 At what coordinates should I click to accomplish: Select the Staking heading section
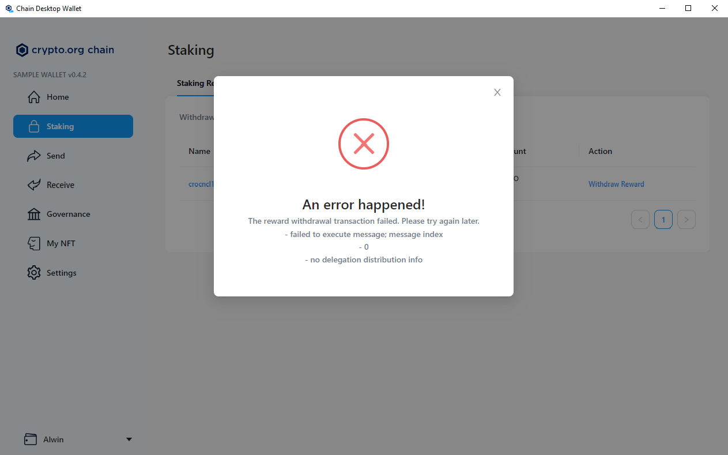pyautogui.click(x=191, y=51)
